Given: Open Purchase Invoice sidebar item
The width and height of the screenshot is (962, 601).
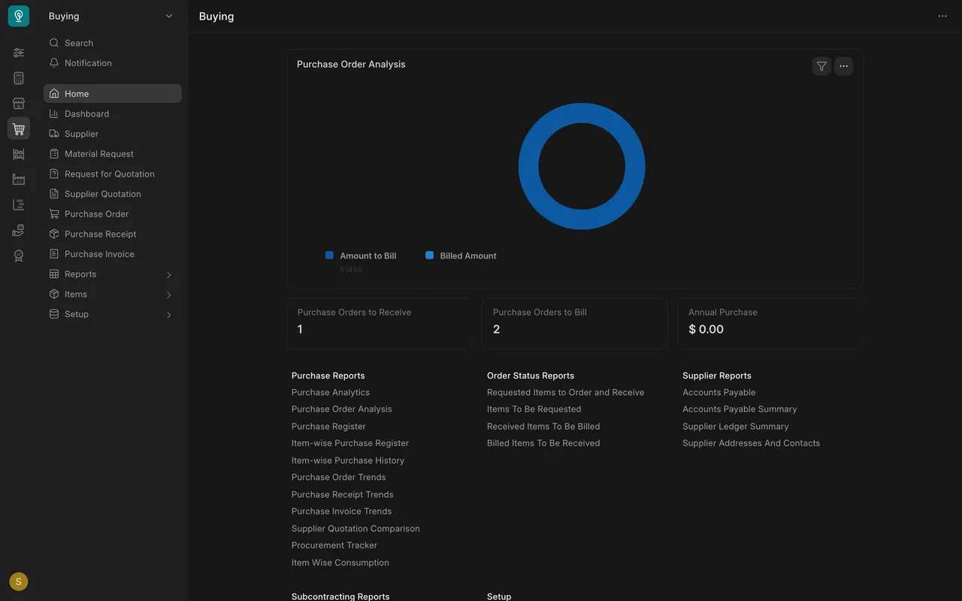Looking at the screenshot, I should click(113, 254).
